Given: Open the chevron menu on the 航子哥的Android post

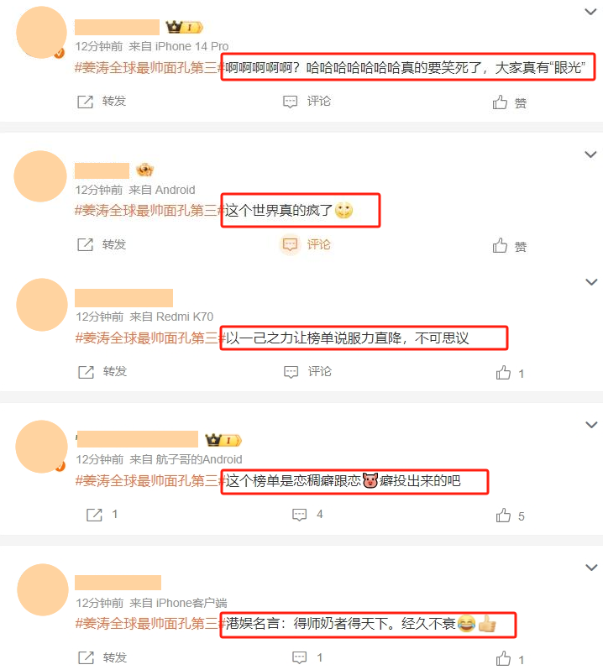Looking at the screenshot, I should 591,425.
